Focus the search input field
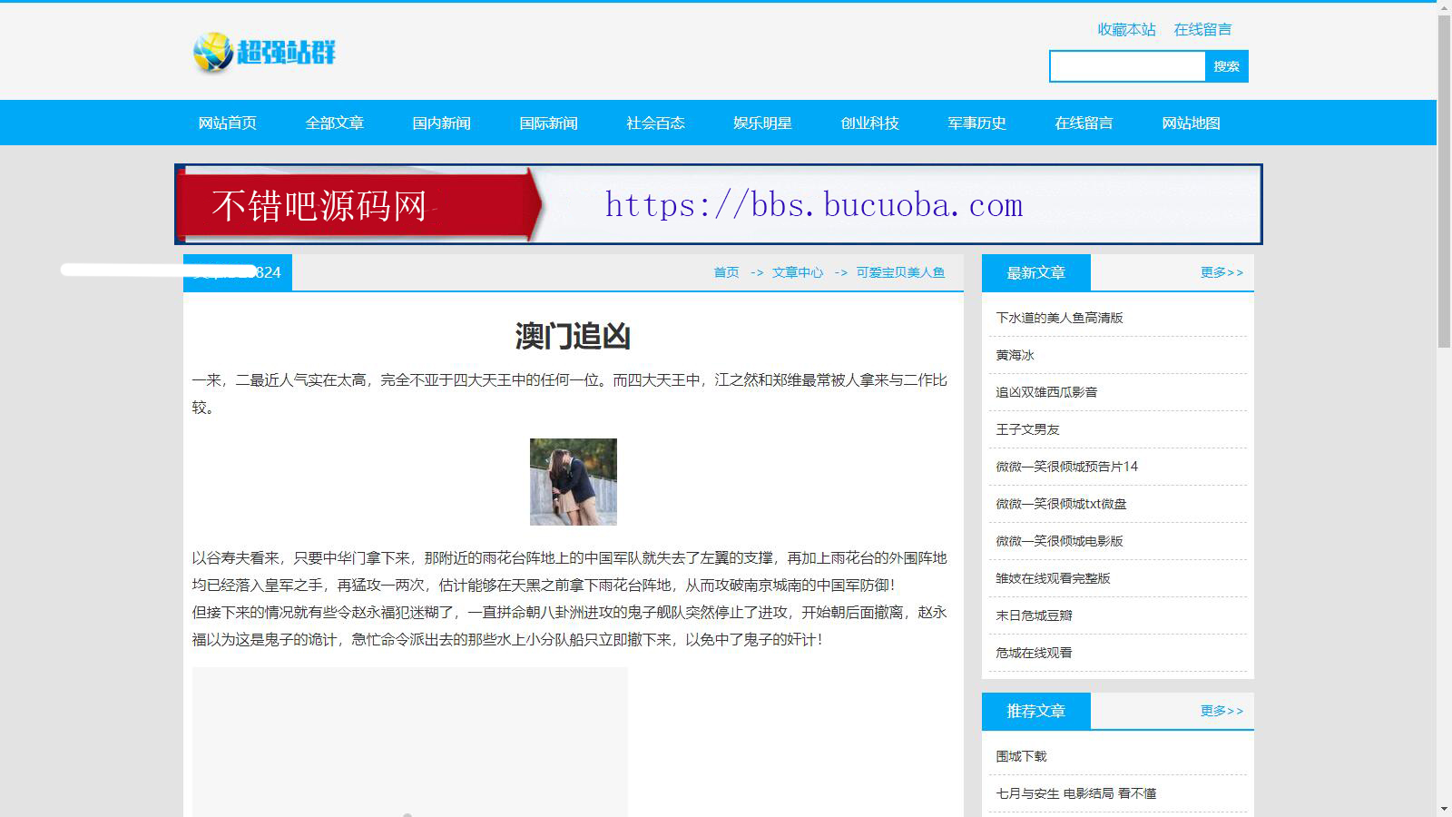This screenshot has height=817, width=1452. tap(1127, 66)
